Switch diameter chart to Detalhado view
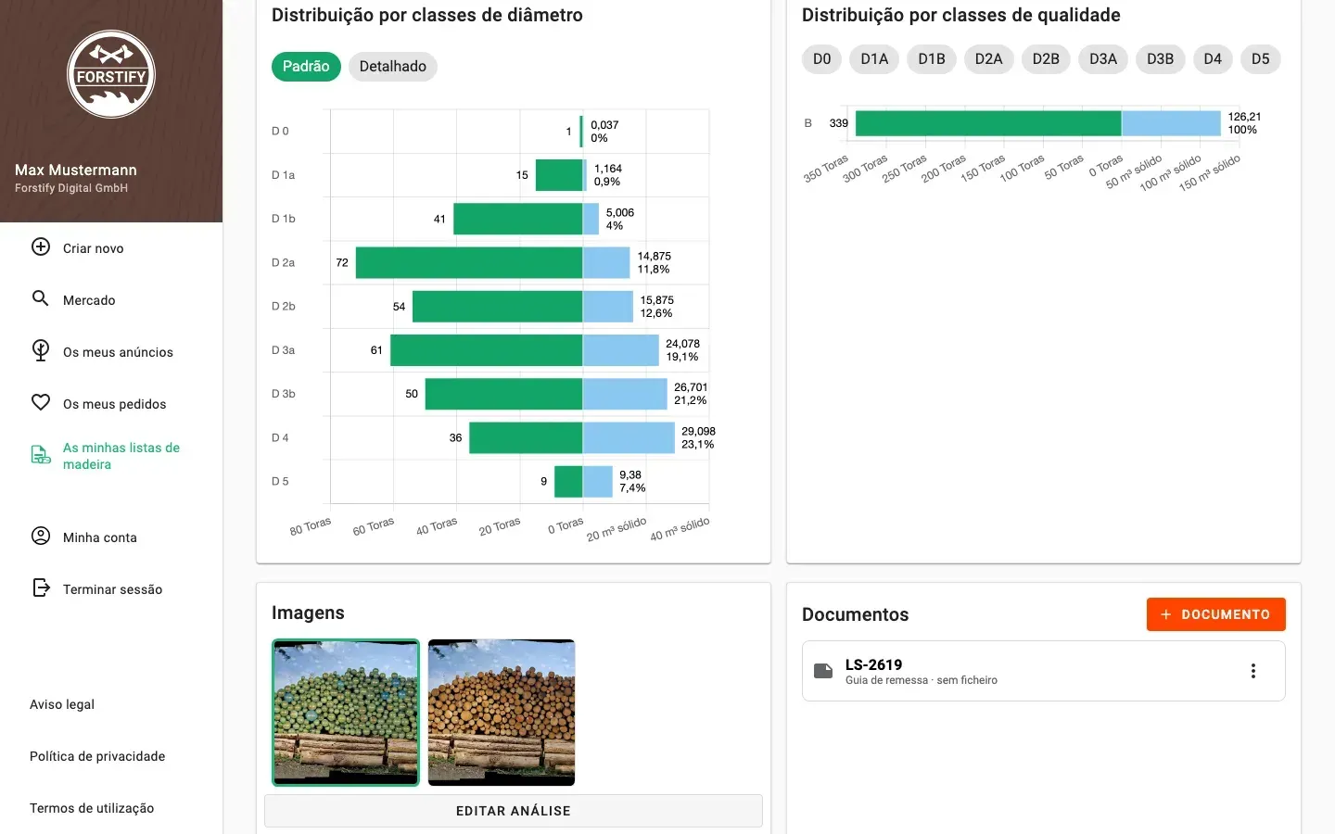This screenshot has width=1335, height=834. pos(393,67)
